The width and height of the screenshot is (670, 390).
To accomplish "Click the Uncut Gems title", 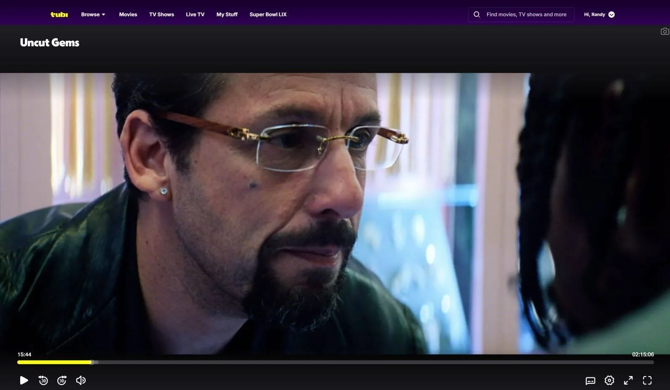I will (50, 42).
